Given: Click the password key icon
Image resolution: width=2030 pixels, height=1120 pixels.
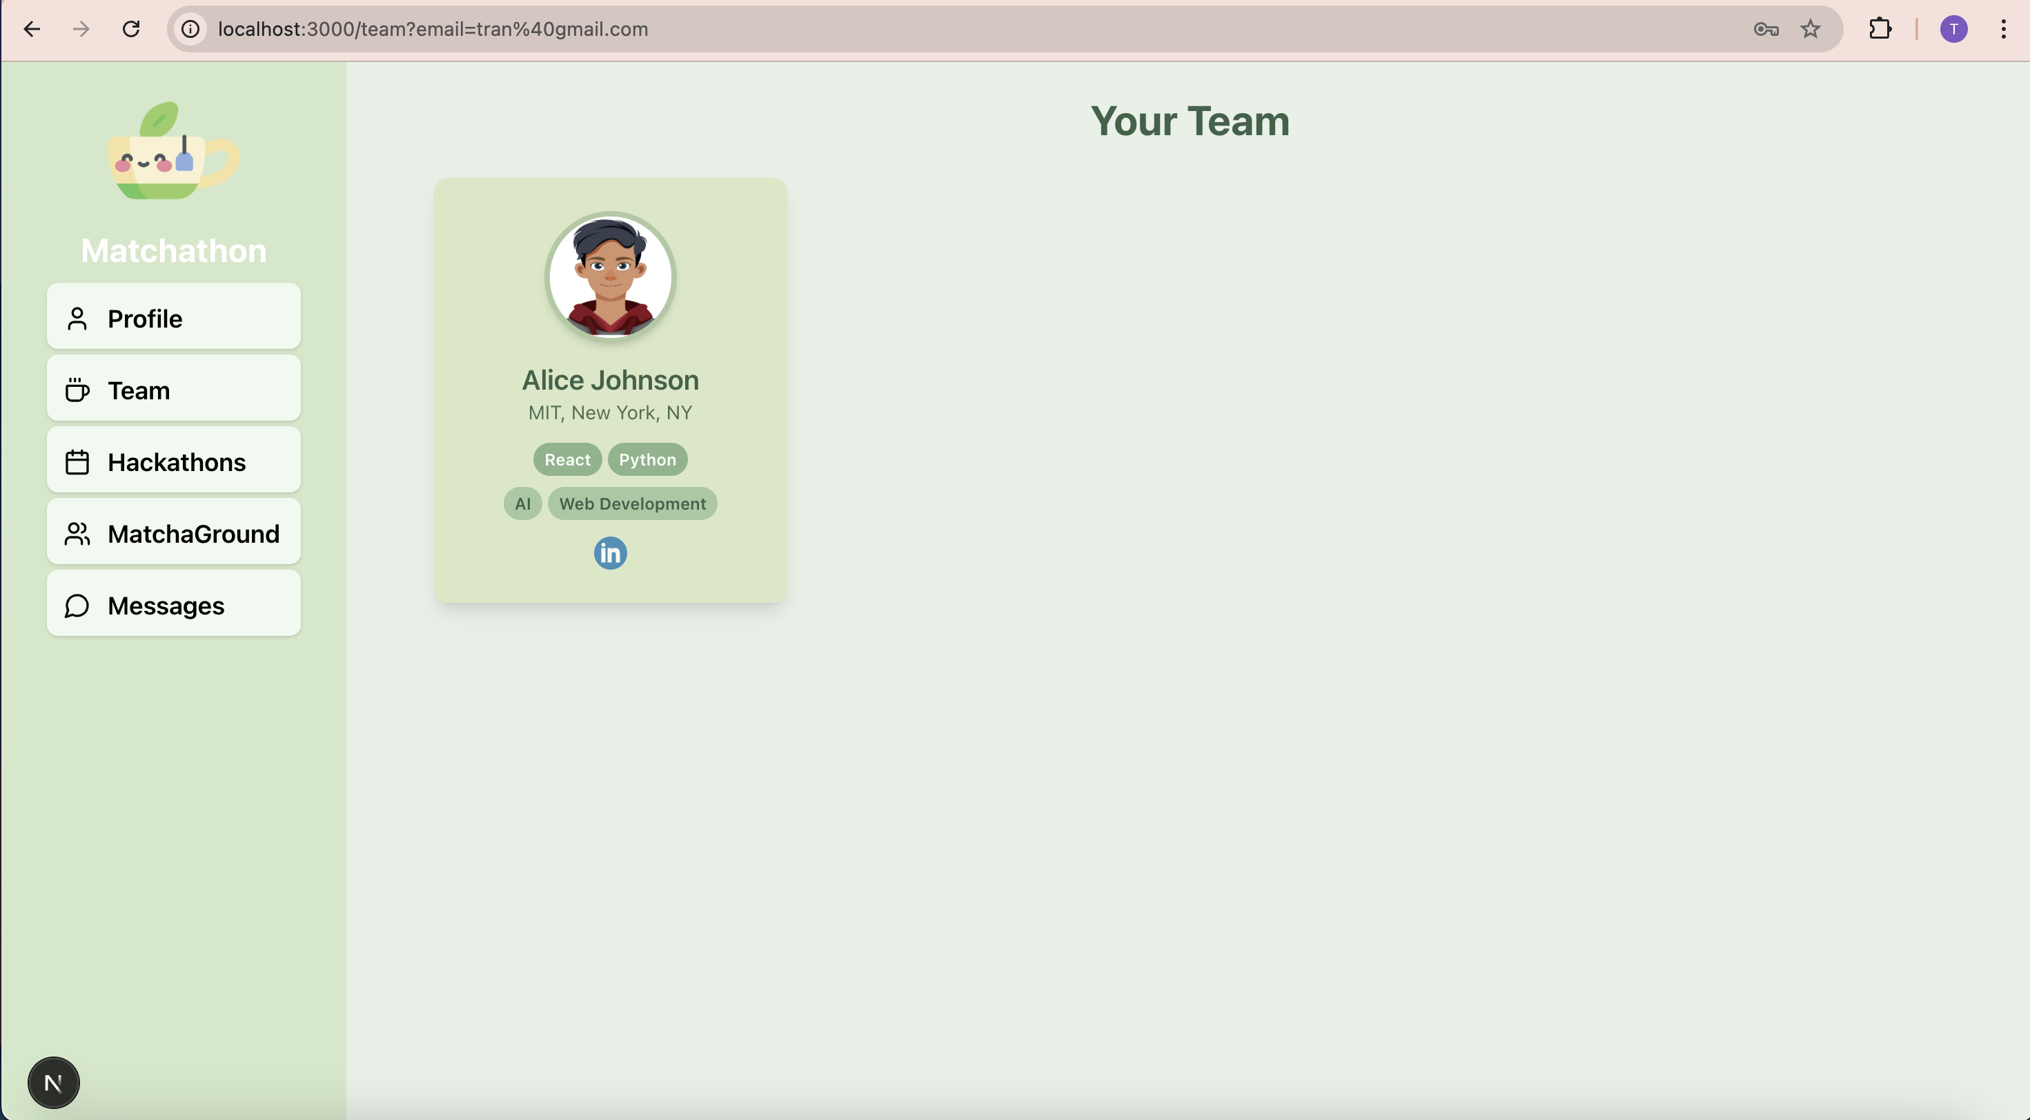Looking at the screenshot, I should 1765,29.
